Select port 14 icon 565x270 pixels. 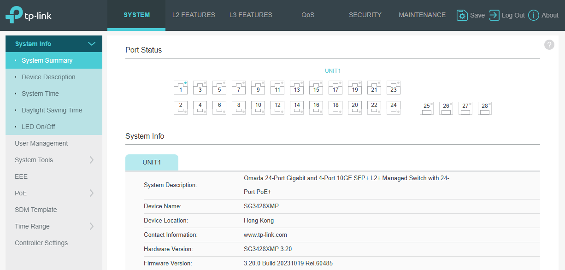click(x=297, y=107)
